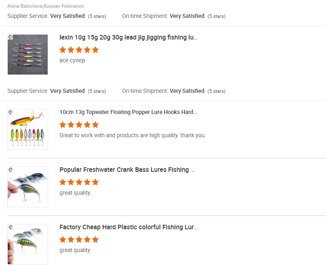326x272 pixels.
Task: Click reviewer name Alena Babicheva
Action: (x=25, y=6)
